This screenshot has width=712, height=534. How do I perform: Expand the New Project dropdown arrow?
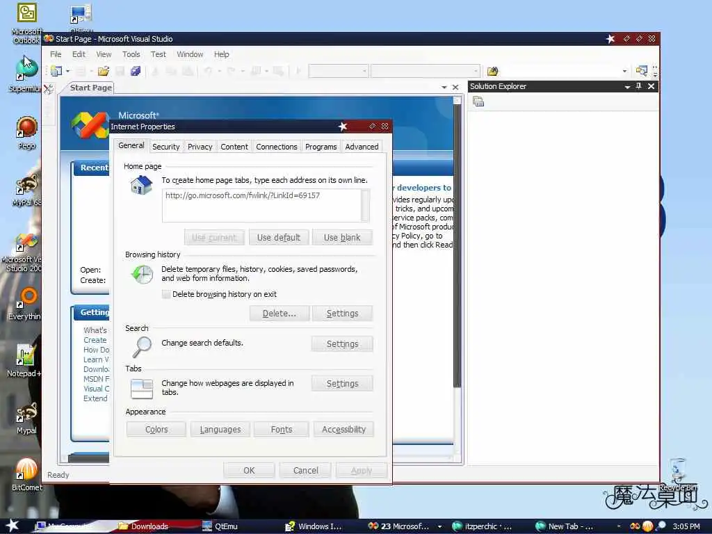point(68,72)
